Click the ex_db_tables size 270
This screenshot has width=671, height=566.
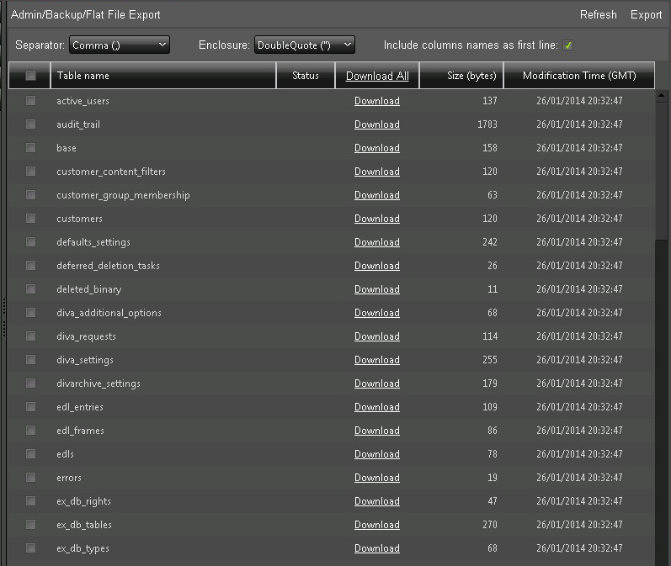(490, 524)
